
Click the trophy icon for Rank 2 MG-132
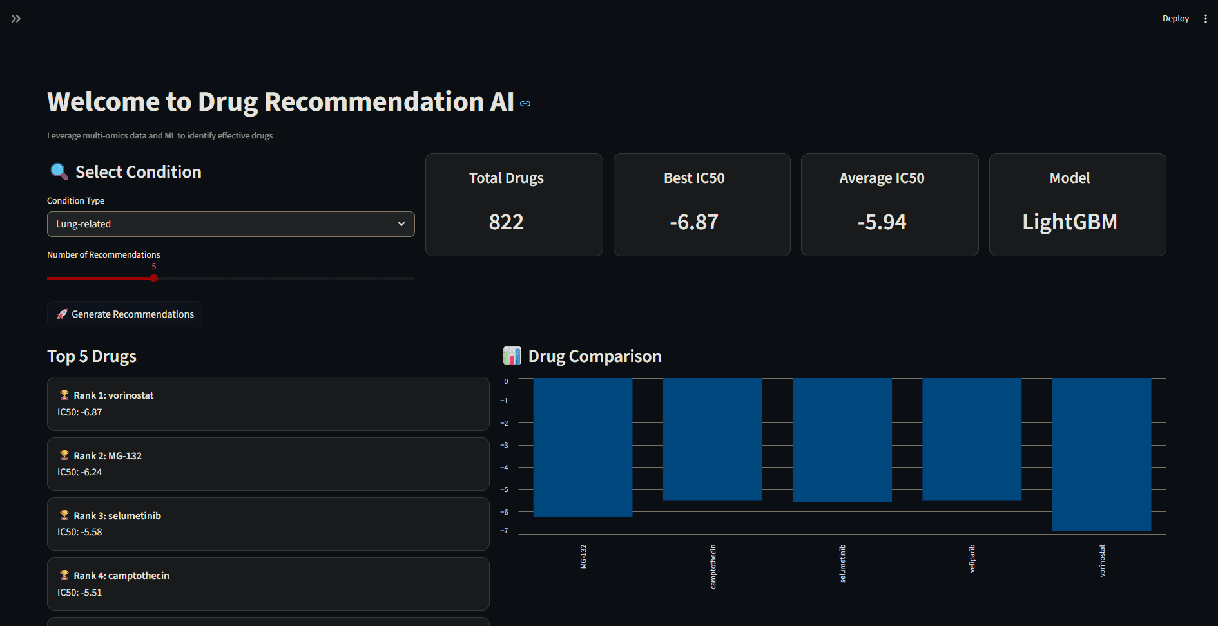64,455
